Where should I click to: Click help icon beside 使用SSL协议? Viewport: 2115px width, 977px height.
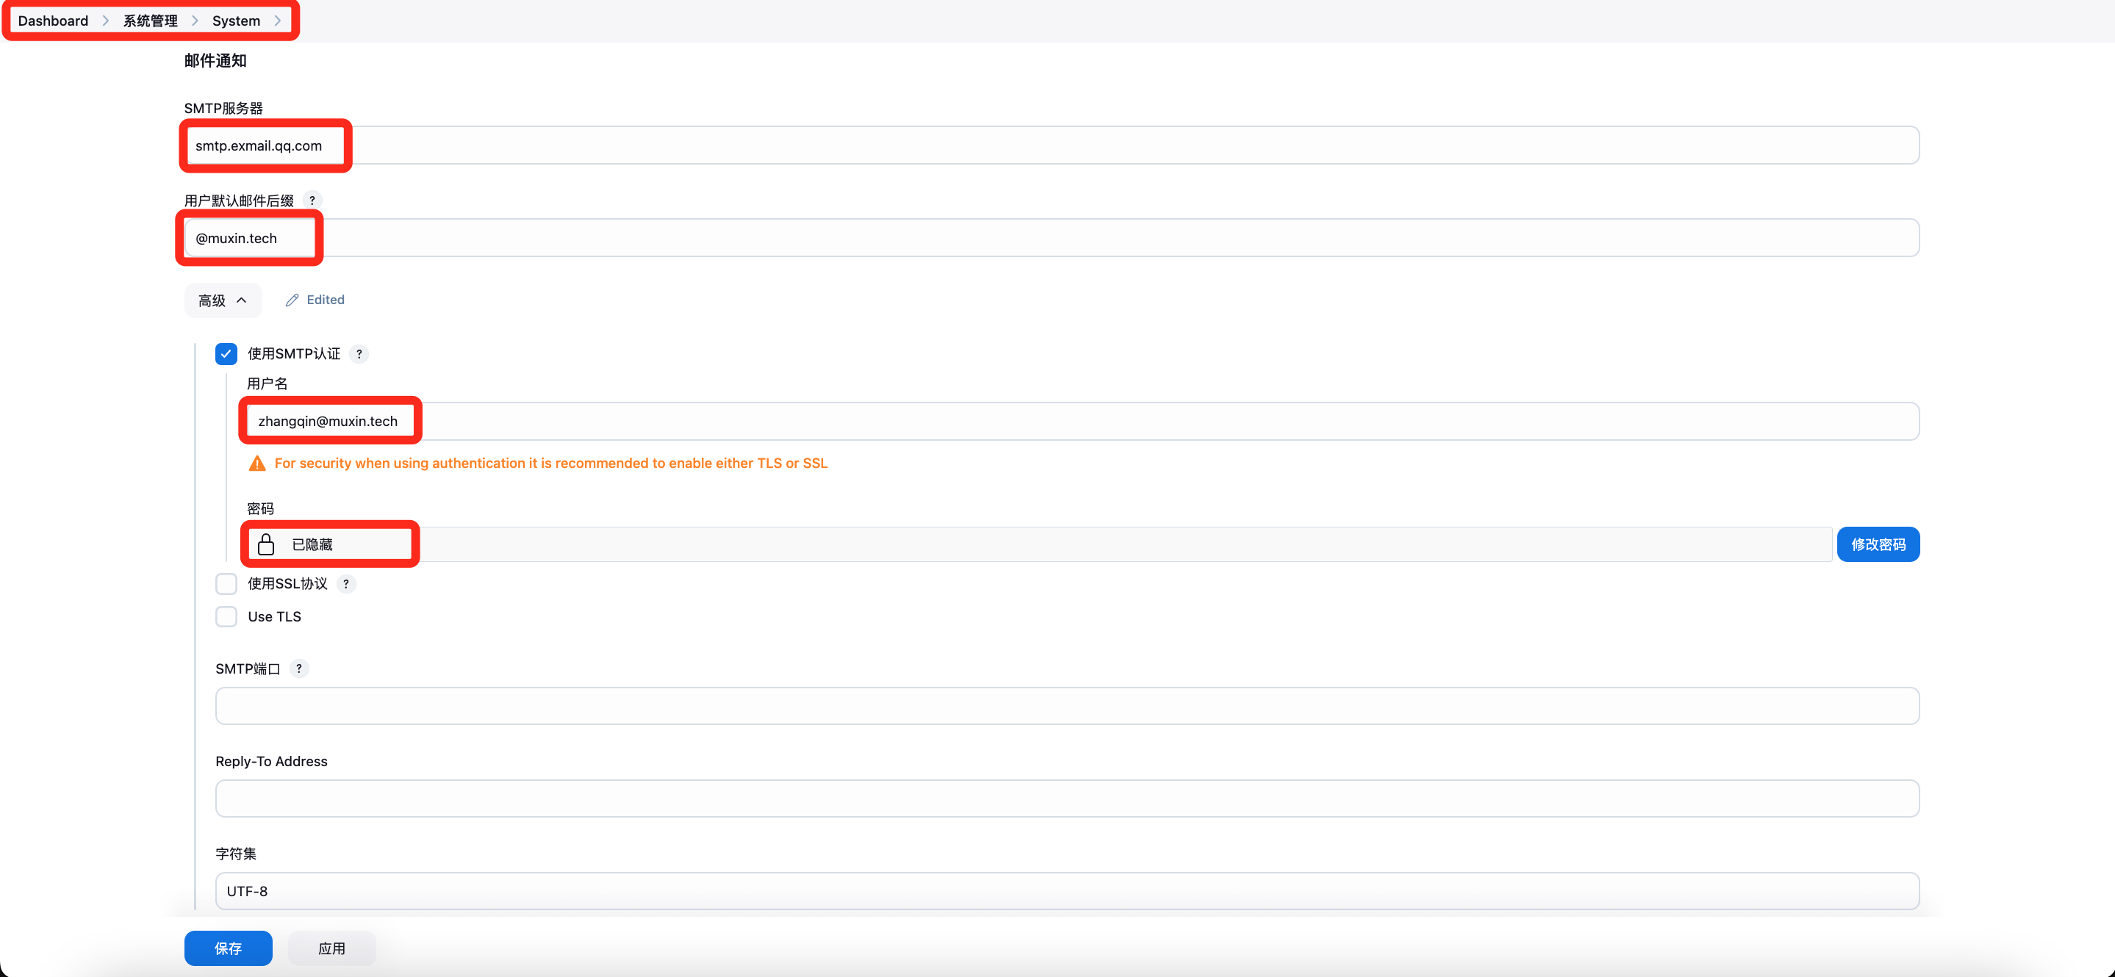[345, 584]
